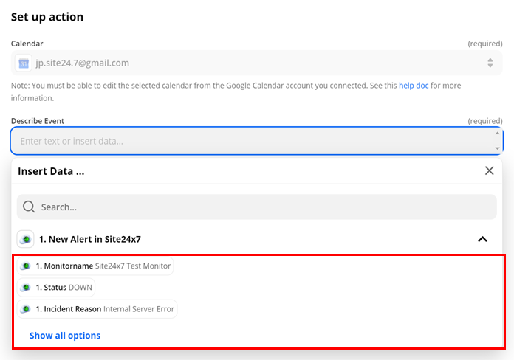This screenshot has height=360, width=514.
Task: Insert Monitorname Site24x7 Test Monitor value
Action: click(x=103, y=266)
